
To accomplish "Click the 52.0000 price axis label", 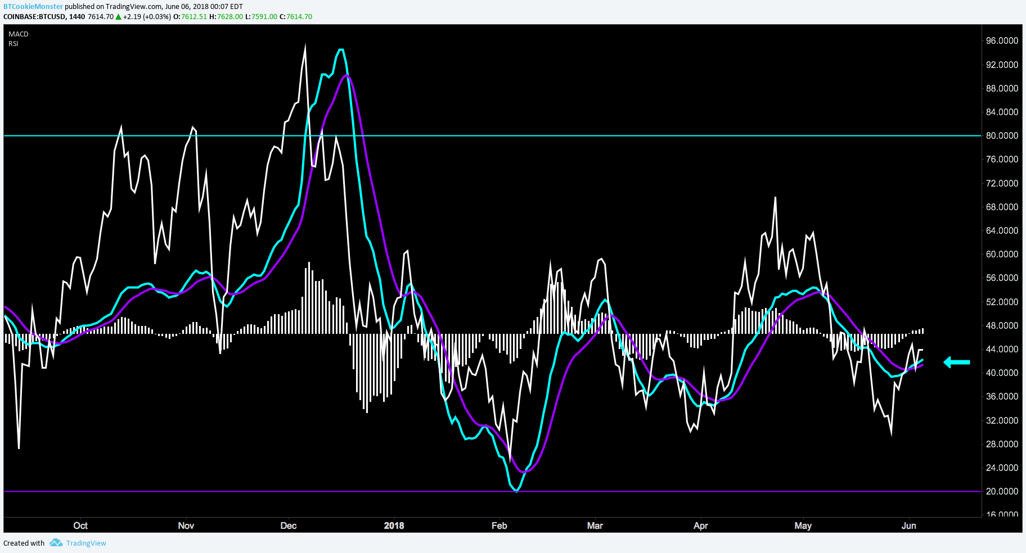I will [x=1002, y=302].
